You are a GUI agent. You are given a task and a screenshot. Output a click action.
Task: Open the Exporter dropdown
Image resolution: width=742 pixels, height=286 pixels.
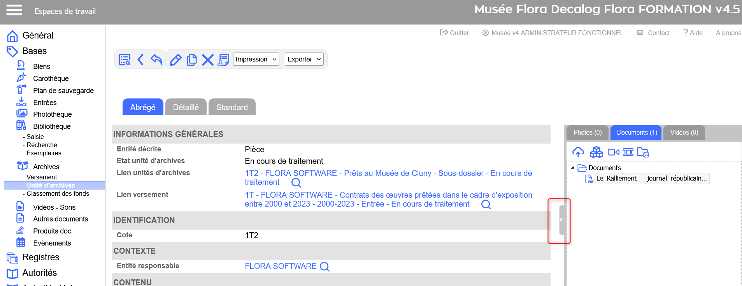pos(304,59)
